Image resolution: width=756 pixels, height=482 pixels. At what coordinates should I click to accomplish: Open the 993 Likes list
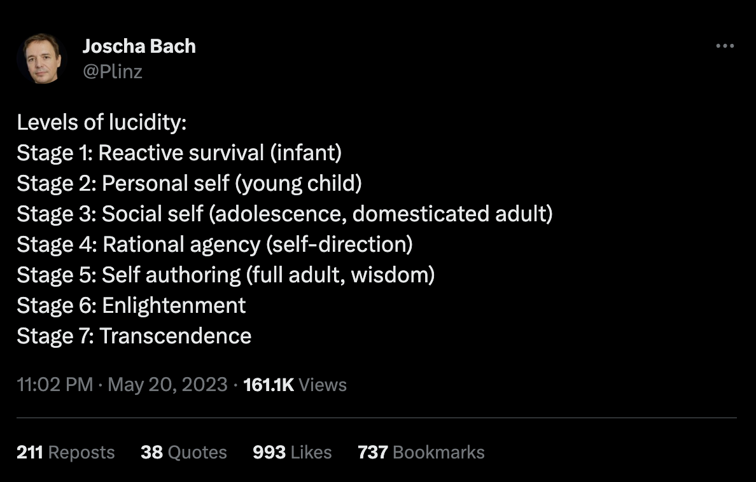click(292, 452)
